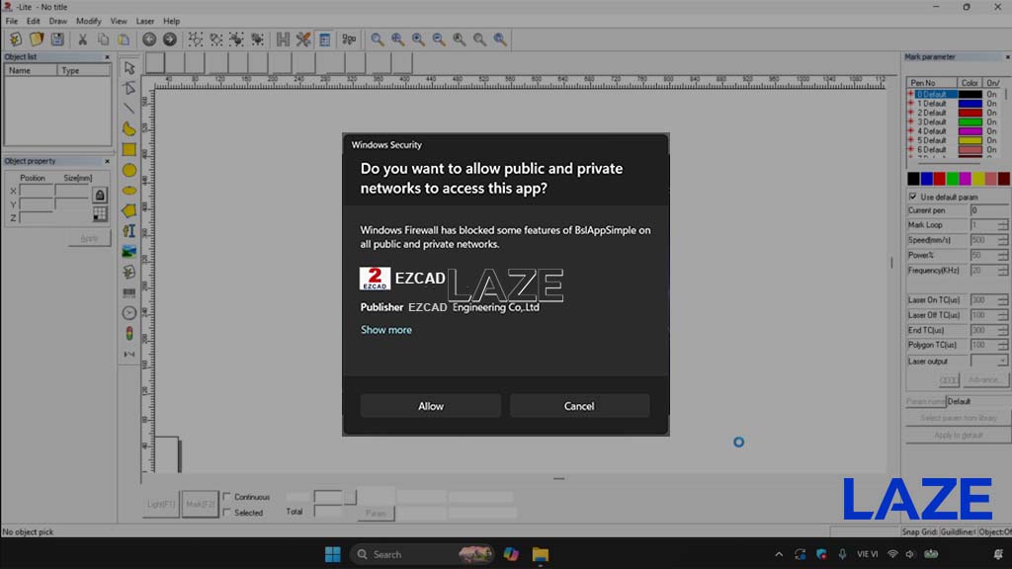
Task: Toggle On state for pen 1 Default
Action: 991,103
